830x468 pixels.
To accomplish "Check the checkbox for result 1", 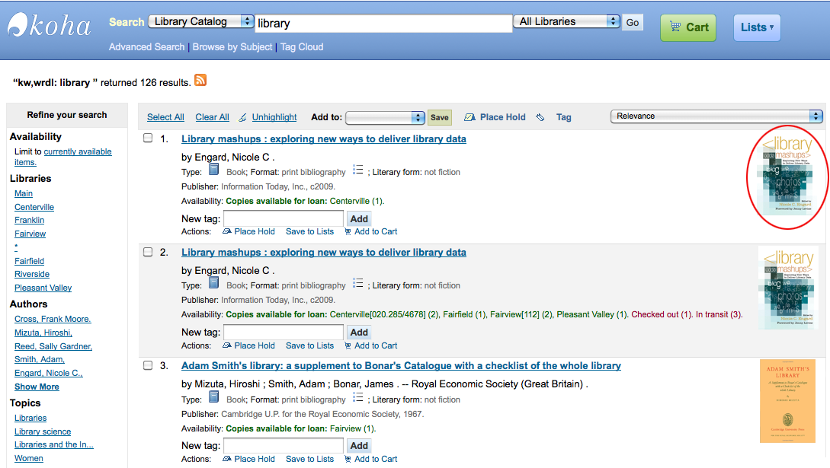I will [x=148, y=138].
